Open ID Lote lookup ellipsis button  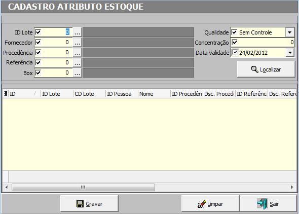pyautogui.click(x=77, y=32)
